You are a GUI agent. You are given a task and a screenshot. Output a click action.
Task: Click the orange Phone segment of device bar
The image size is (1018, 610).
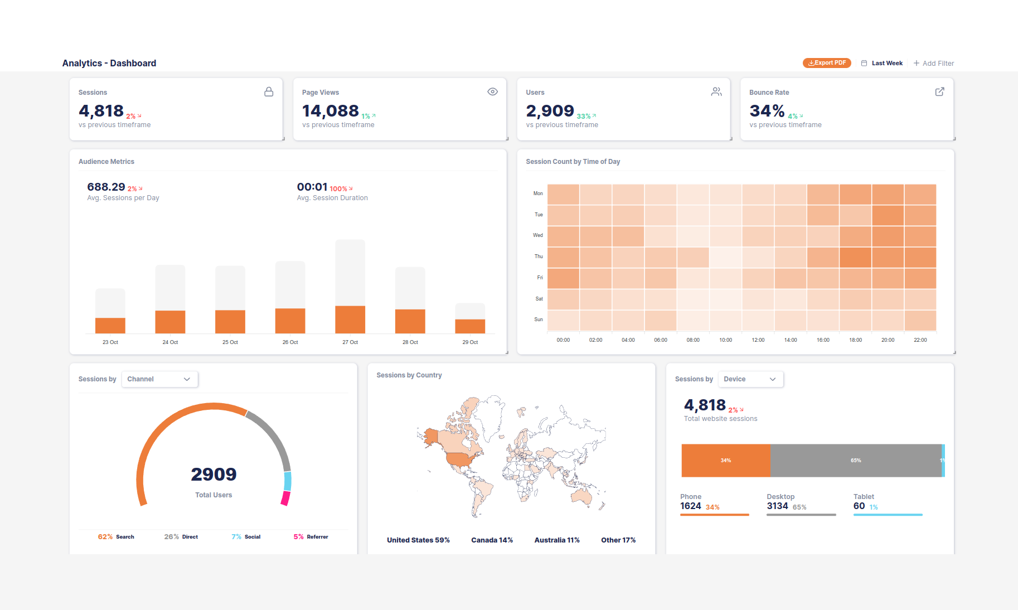coord(725,461)
